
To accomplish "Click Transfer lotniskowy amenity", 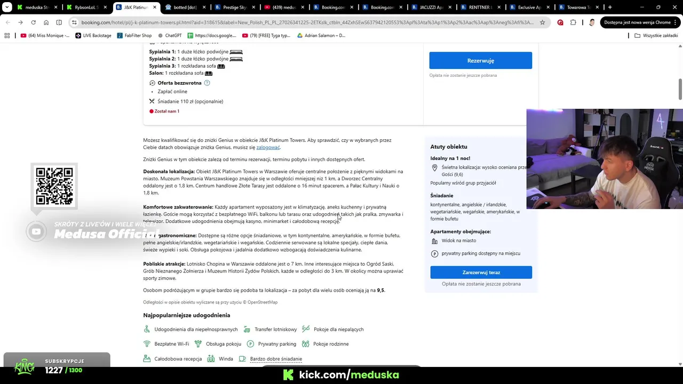I will [270, 329].
